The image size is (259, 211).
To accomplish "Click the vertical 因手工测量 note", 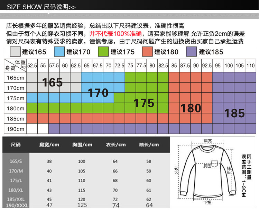I will 249,167.
